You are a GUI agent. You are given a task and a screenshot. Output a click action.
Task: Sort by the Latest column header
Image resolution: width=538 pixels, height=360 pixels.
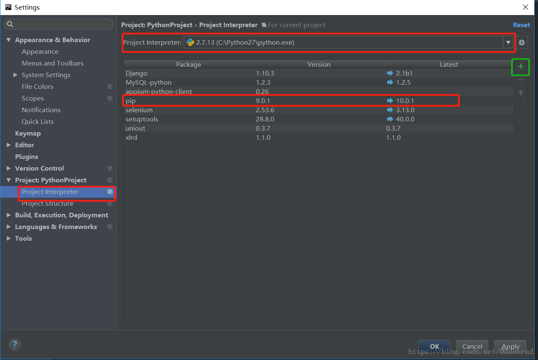click(x=449, y=64)
